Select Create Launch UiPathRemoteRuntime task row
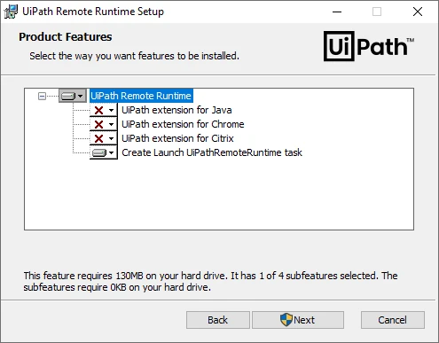This screenshot has height=343, width=439. [x=212, y=152]
